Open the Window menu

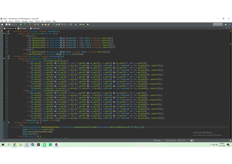48,21
